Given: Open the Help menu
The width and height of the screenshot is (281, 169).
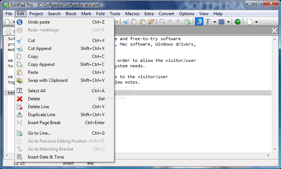Looking at the screenshot, I should (x=218, y=14).
